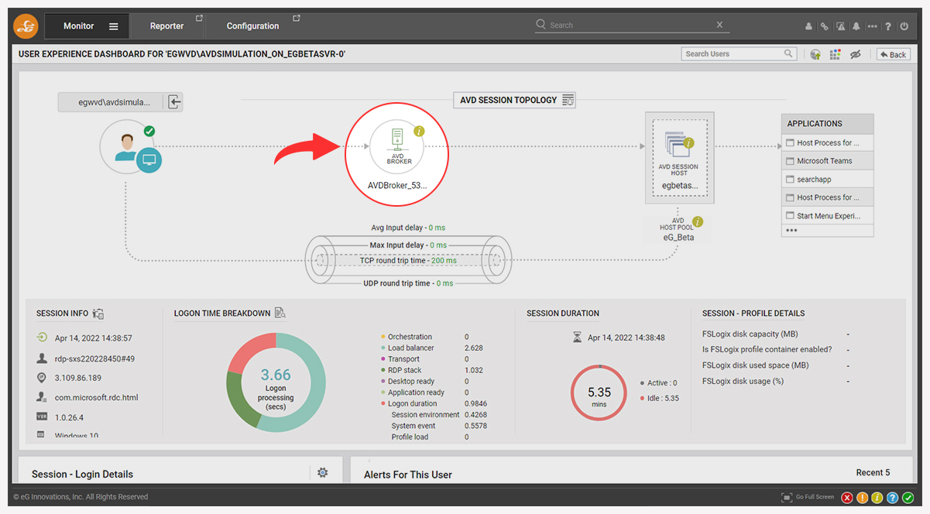Expand more applications ellipsis
Viewport: 930px width, 514px height.
coord(791,231)
